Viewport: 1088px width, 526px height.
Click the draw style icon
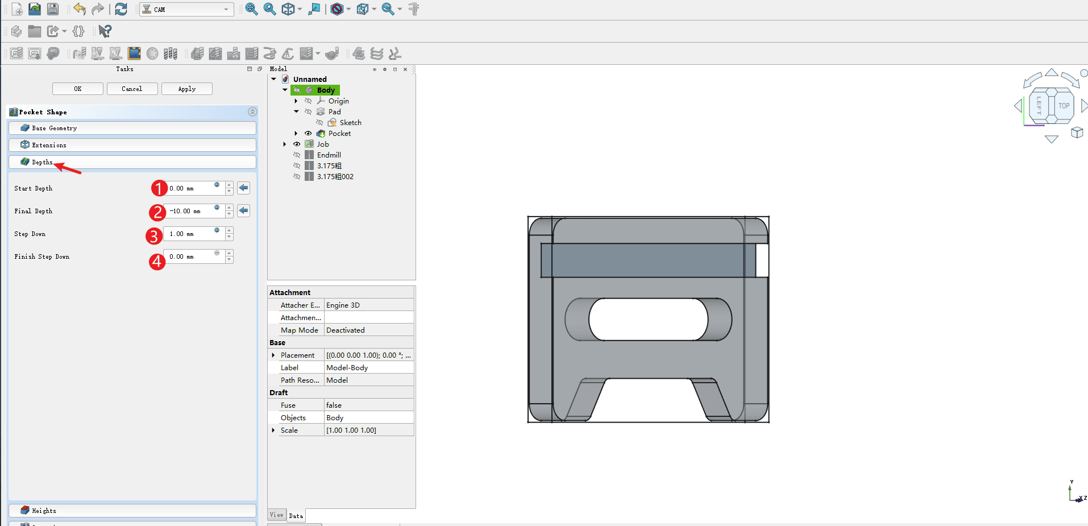[337, 9]
